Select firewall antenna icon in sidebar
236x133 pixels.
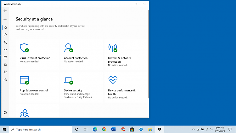[x=5, y=49]
